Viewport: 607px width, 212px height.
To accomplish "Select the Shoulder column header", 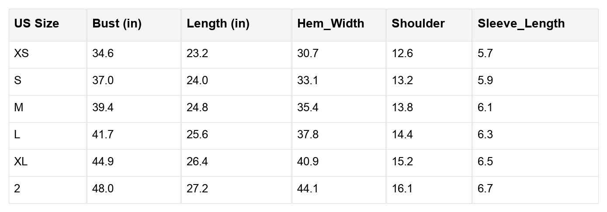I will click(418, 24).
